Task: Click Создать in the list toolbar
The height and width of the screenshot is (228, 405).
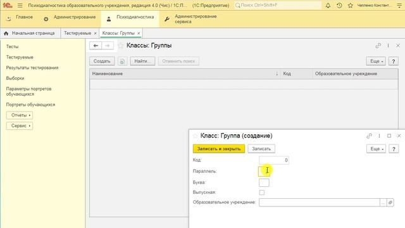Action: tap(102, 61)
